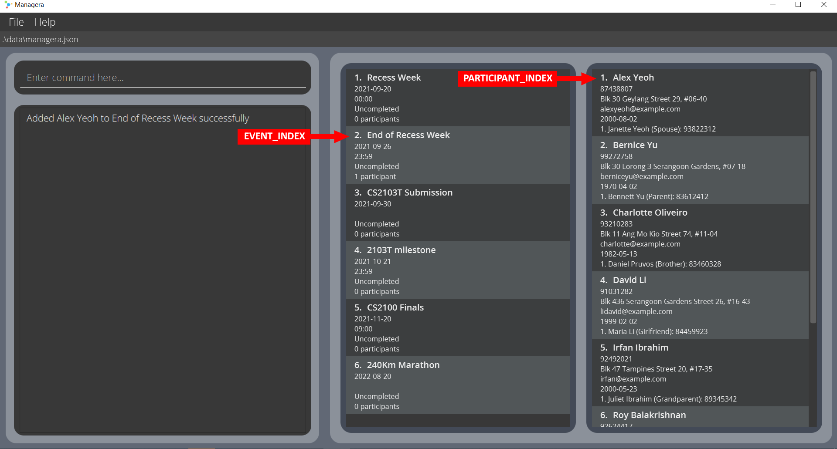Select participant Bernice Yu

(x=700, y=170)
